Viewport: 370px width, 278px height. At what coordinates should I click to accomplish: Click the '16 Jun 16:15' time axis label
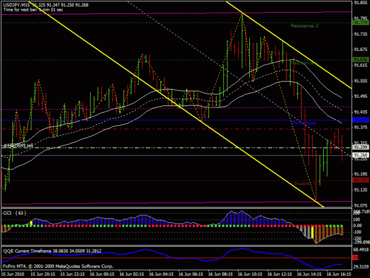[339, 274]
